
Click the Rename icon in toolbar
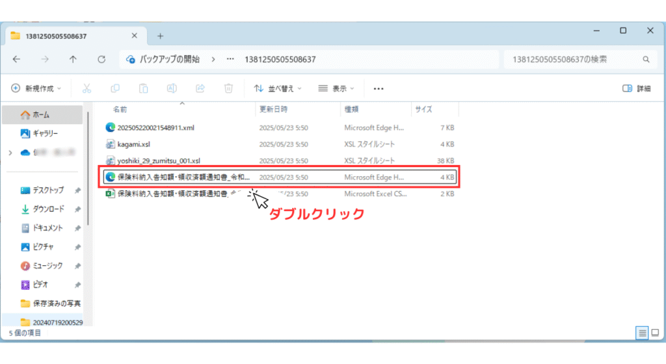coord(172,88)
